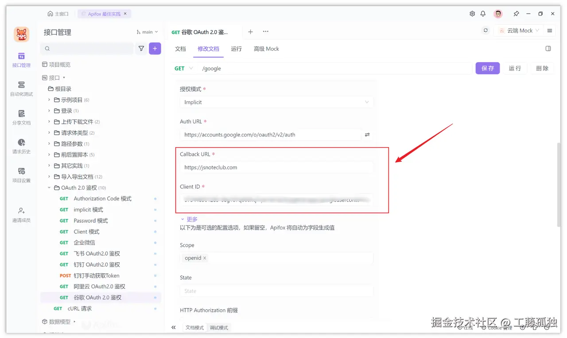The width and height of the screenshot is (567, 338).
Task: Open the 云端 Mock environment dropdown
Action: (x=519, y=30)
